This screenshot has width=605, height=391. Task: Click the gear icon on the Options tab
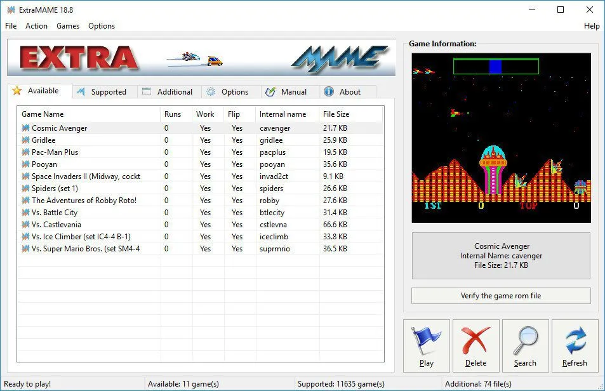[211, 91]
